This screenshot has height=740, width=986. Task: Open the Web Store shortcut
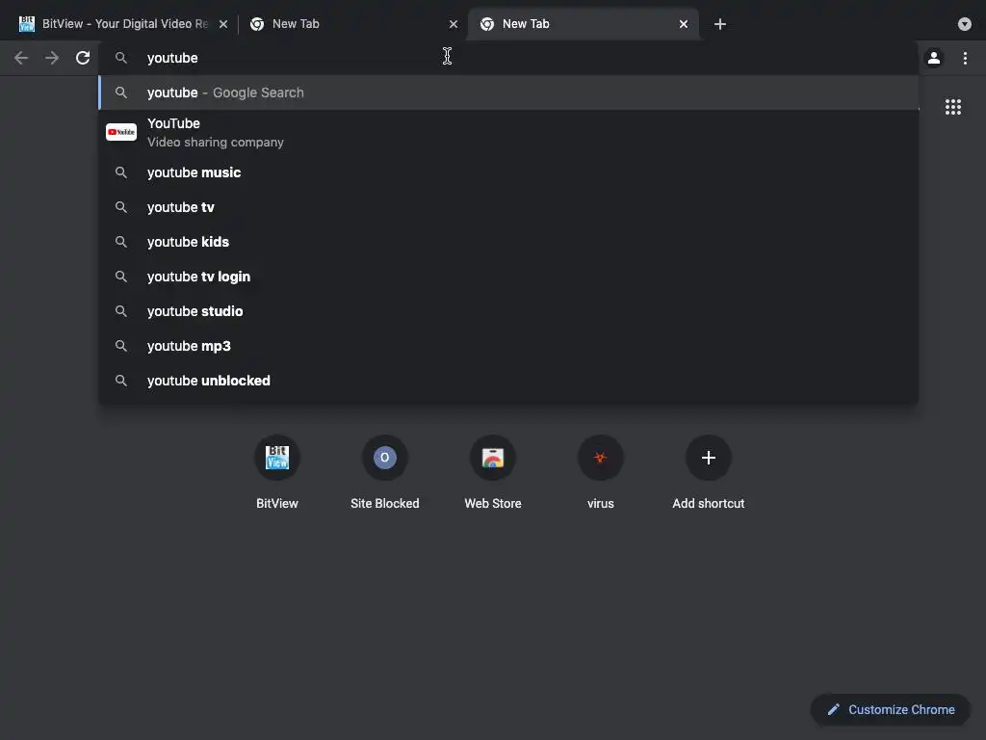(493, 471)
